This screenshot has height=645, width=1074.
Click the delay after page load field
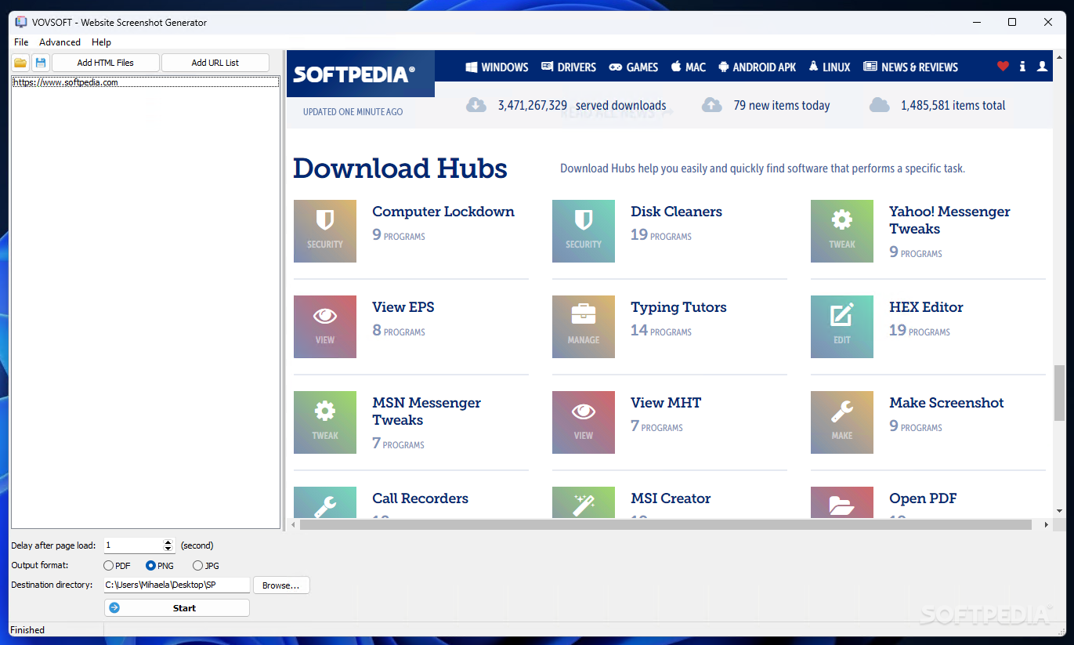(x=133, y=545)
